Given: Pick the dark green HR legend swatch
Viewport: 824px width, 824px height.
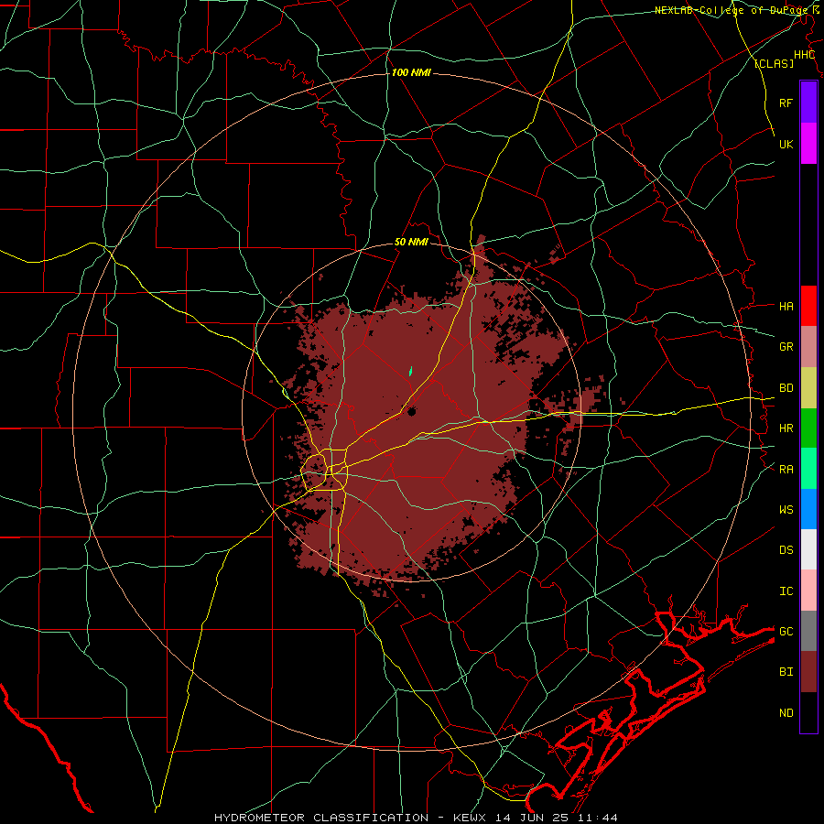Looking at the screenshot, I should tap(808, 428).
